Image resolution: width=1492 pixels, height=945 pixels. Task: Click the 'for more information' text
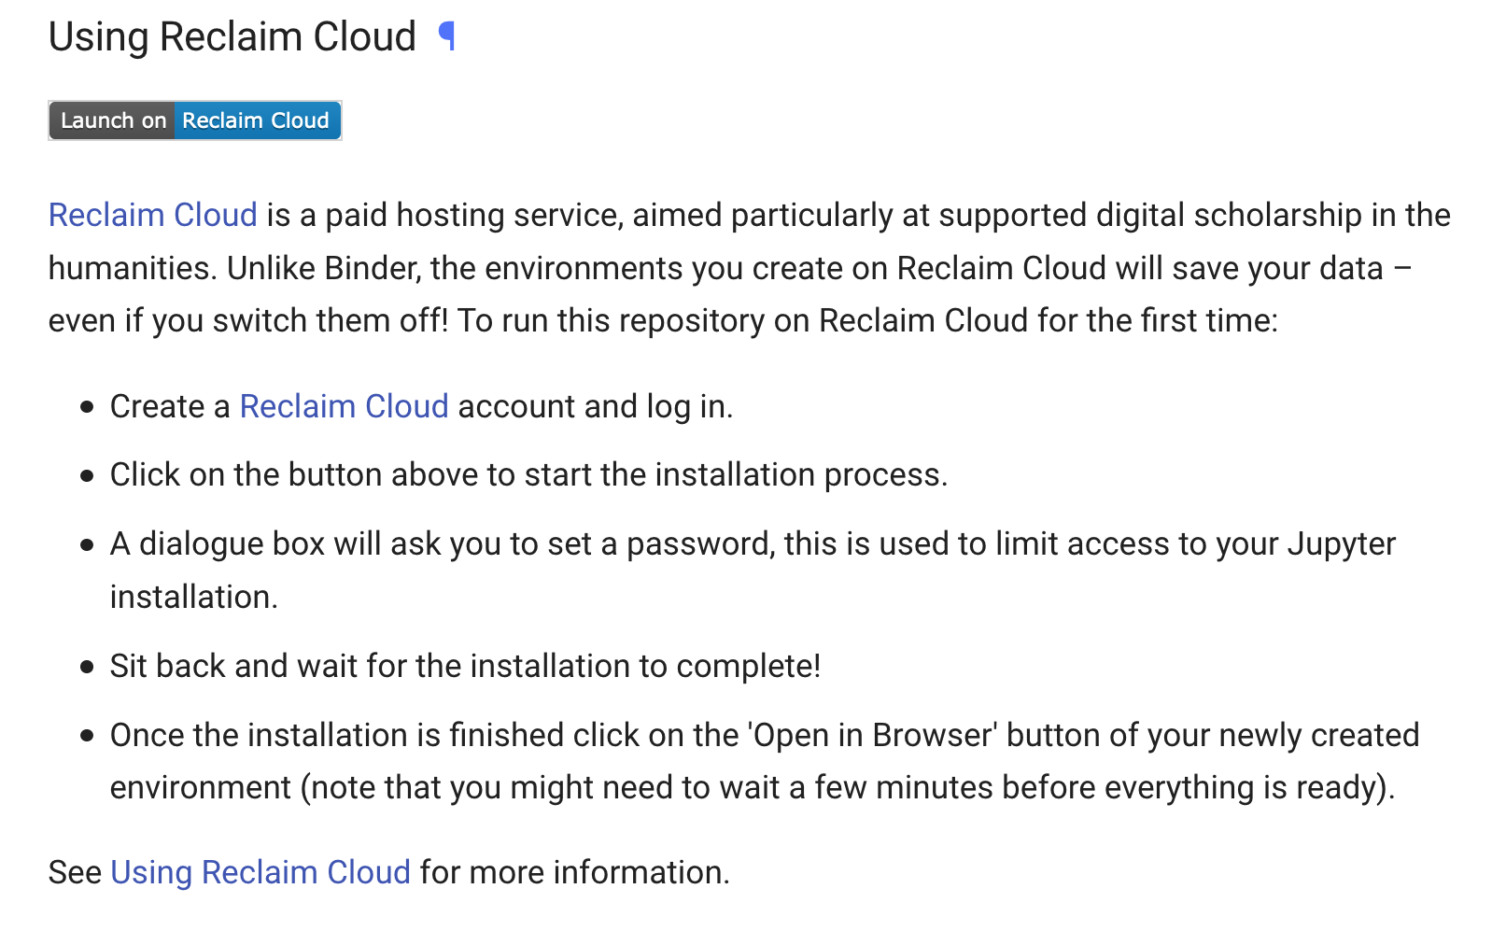coord(574,872)
